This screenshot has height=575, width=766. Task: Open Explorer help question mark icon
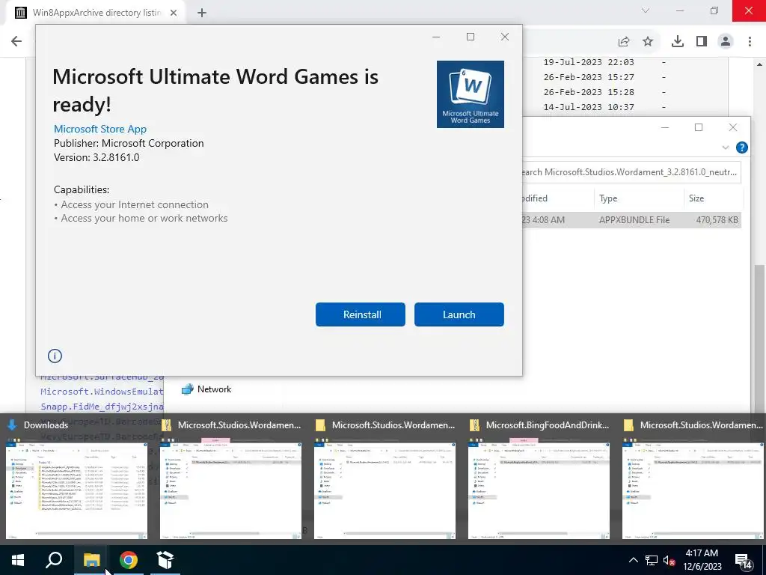point(741,147)
